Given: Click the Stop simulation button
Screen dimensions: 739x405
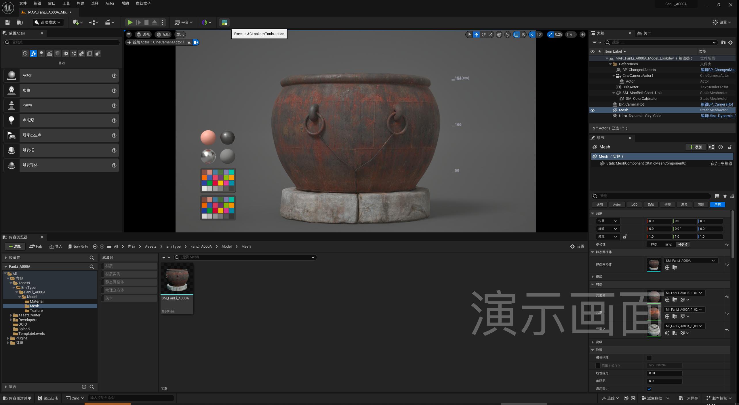Looking at the screenshot, I should tap(146, 22).
